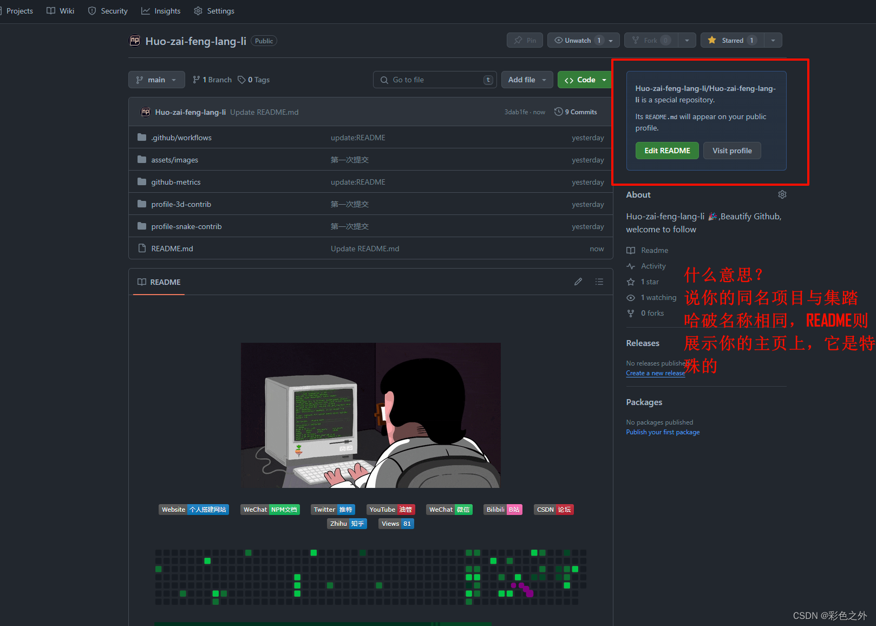Open the Security tab

pos(108,11)
